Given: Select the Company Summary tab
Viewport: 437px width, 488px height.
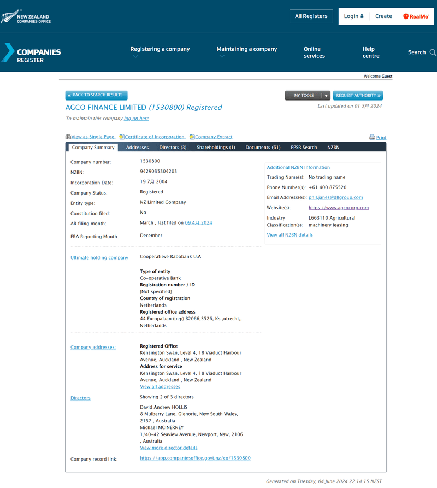Looking at the screenshot, I should point(93,148).
